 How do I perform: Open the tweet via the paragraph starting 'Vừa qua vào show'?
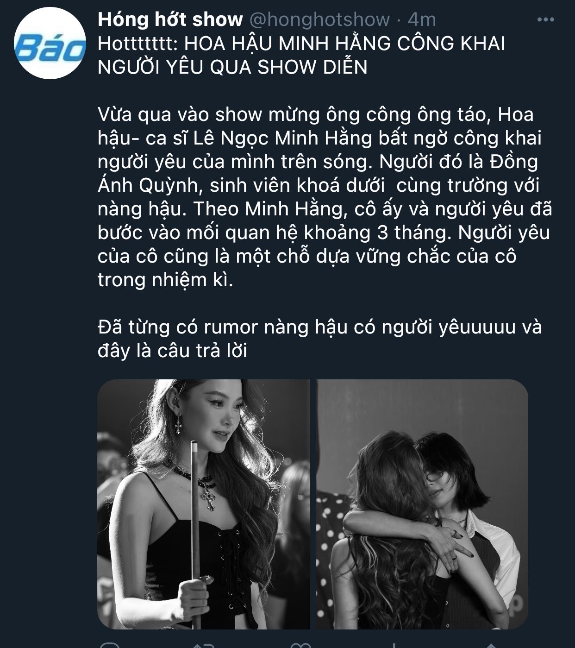(325, 197)
